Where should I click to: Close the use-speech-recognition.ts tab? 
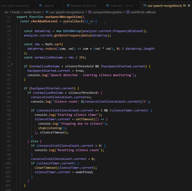(x=189, y=5)
